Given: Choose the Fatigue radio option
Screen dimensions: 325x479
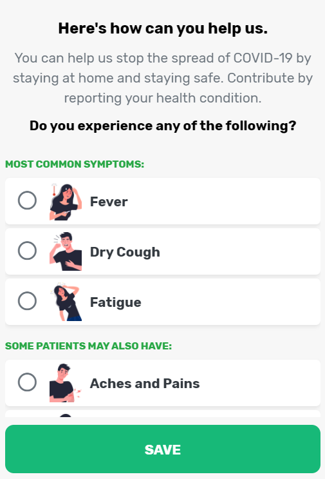Looking at the screenshot, I should 27,301.
